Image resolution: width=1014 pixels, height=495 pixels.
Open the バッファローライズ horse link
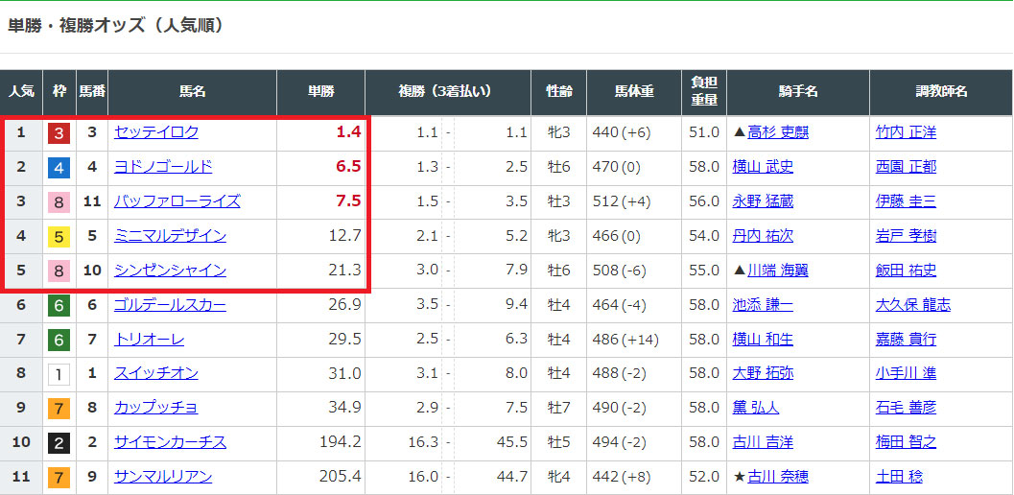tap(177, 201)
